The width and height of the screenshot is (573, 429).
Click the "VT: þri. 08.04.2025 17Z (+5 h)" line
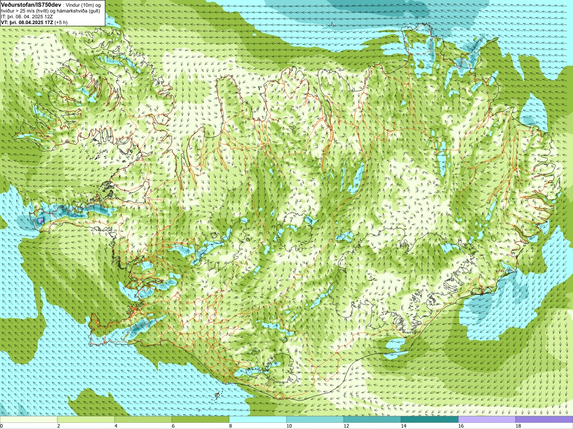pyautogui.click(x=34, y=22)
